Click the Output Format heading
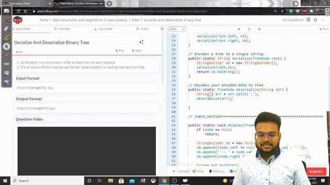Screen dimensions: 330x185 tap(29, 99)
